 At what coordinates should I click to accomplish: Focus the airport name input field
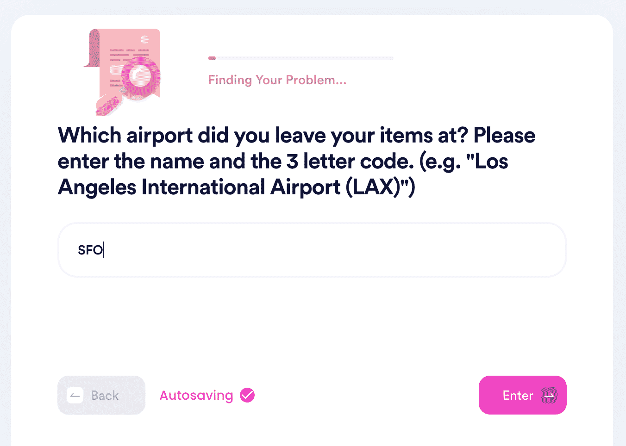coord(312,250)
